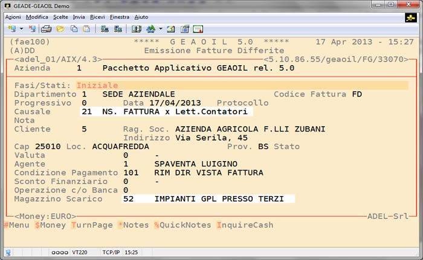Open the Finestra menu
Viewport: 423px width, 260px height.
[120, 17]
